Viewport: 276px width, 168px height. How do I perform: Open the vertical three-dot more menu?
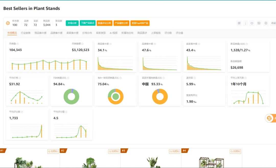pos(245,23)
